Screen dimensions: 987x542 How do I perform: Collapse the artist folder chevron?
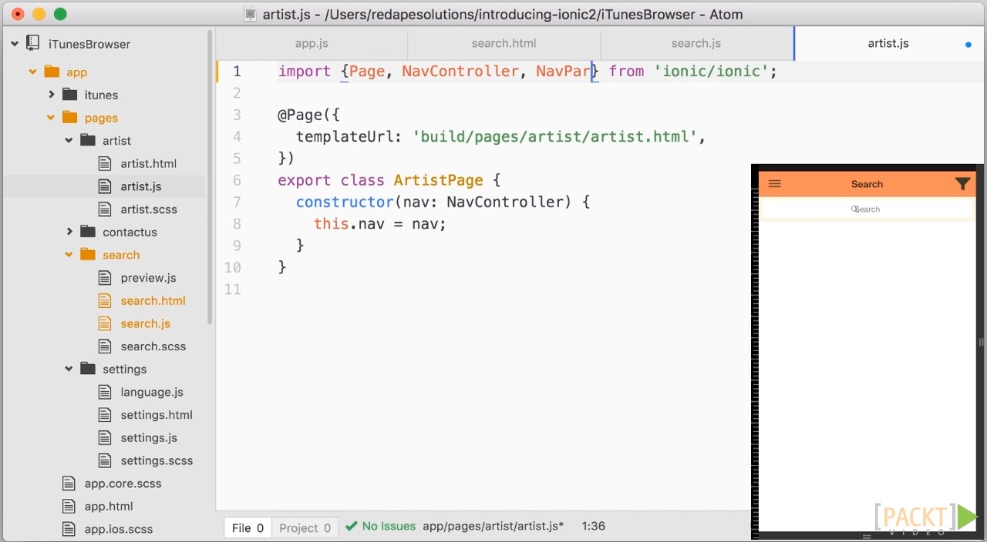point(69,140)
